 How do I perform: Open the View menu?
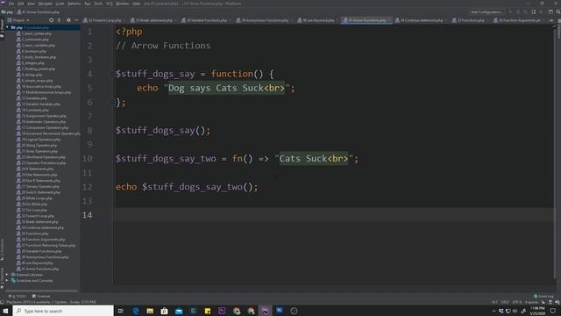click(x=32, y=4)
